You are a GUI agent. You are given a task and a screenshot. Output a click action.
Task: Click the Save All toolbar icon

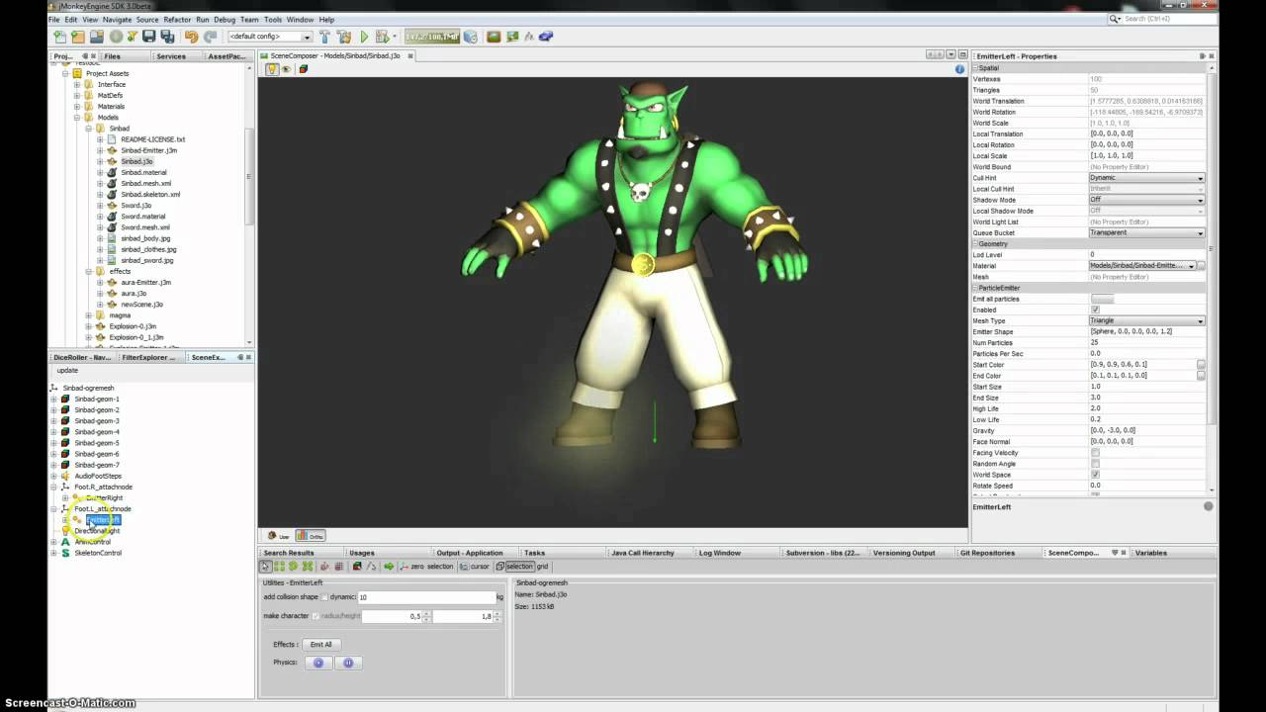point(167,37)
